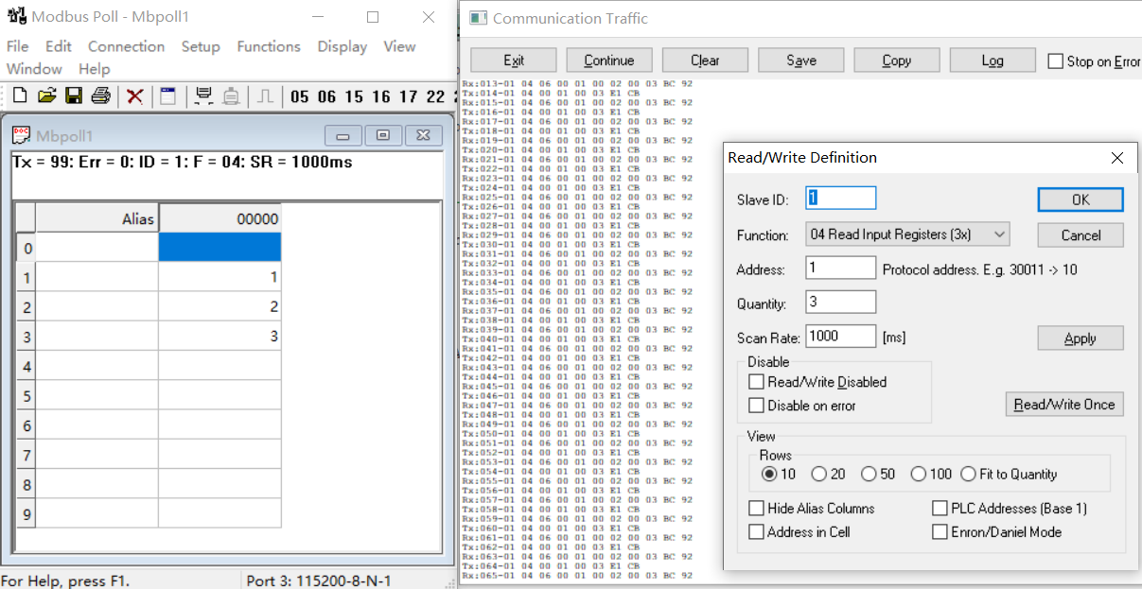Image resolution: width=1142 pixels, height=589 pixels.
Task: Open the Function dropdown list
Action: click(x=907, y=234)
